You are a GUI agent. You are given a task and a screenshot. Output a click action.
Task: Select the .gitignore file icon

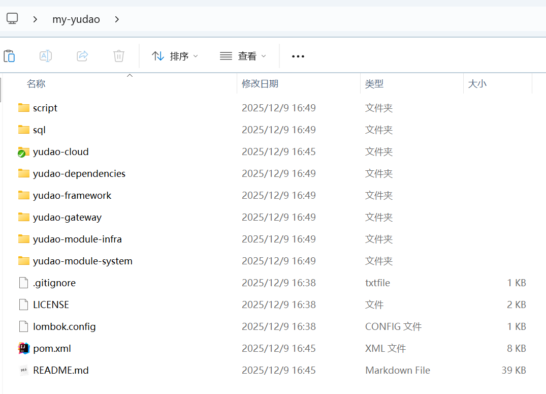point(24,283)
